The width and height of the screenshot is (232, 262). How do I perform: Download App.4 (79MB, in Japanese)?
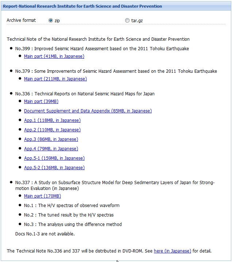[x=51, y=149]
